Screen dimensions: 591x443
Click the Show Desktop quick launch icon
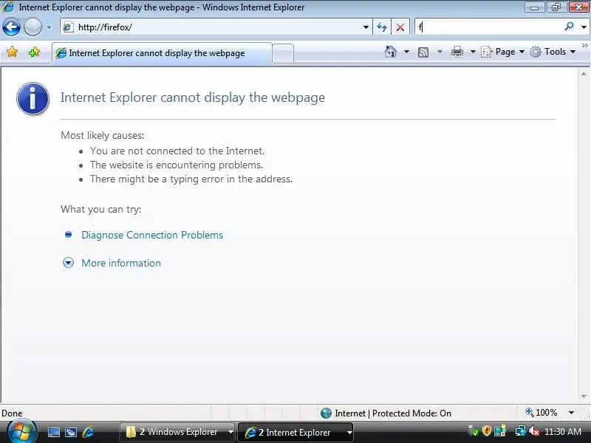[x=53, y=432]
